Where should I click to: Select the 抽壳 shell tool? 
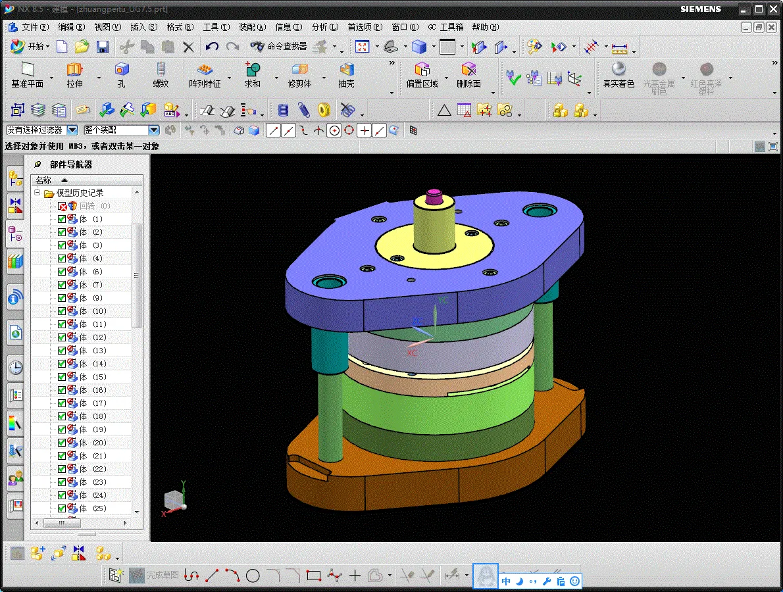pos(346,75)
